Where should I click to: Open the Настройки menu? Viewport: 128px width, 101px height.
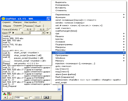point(31,22)
